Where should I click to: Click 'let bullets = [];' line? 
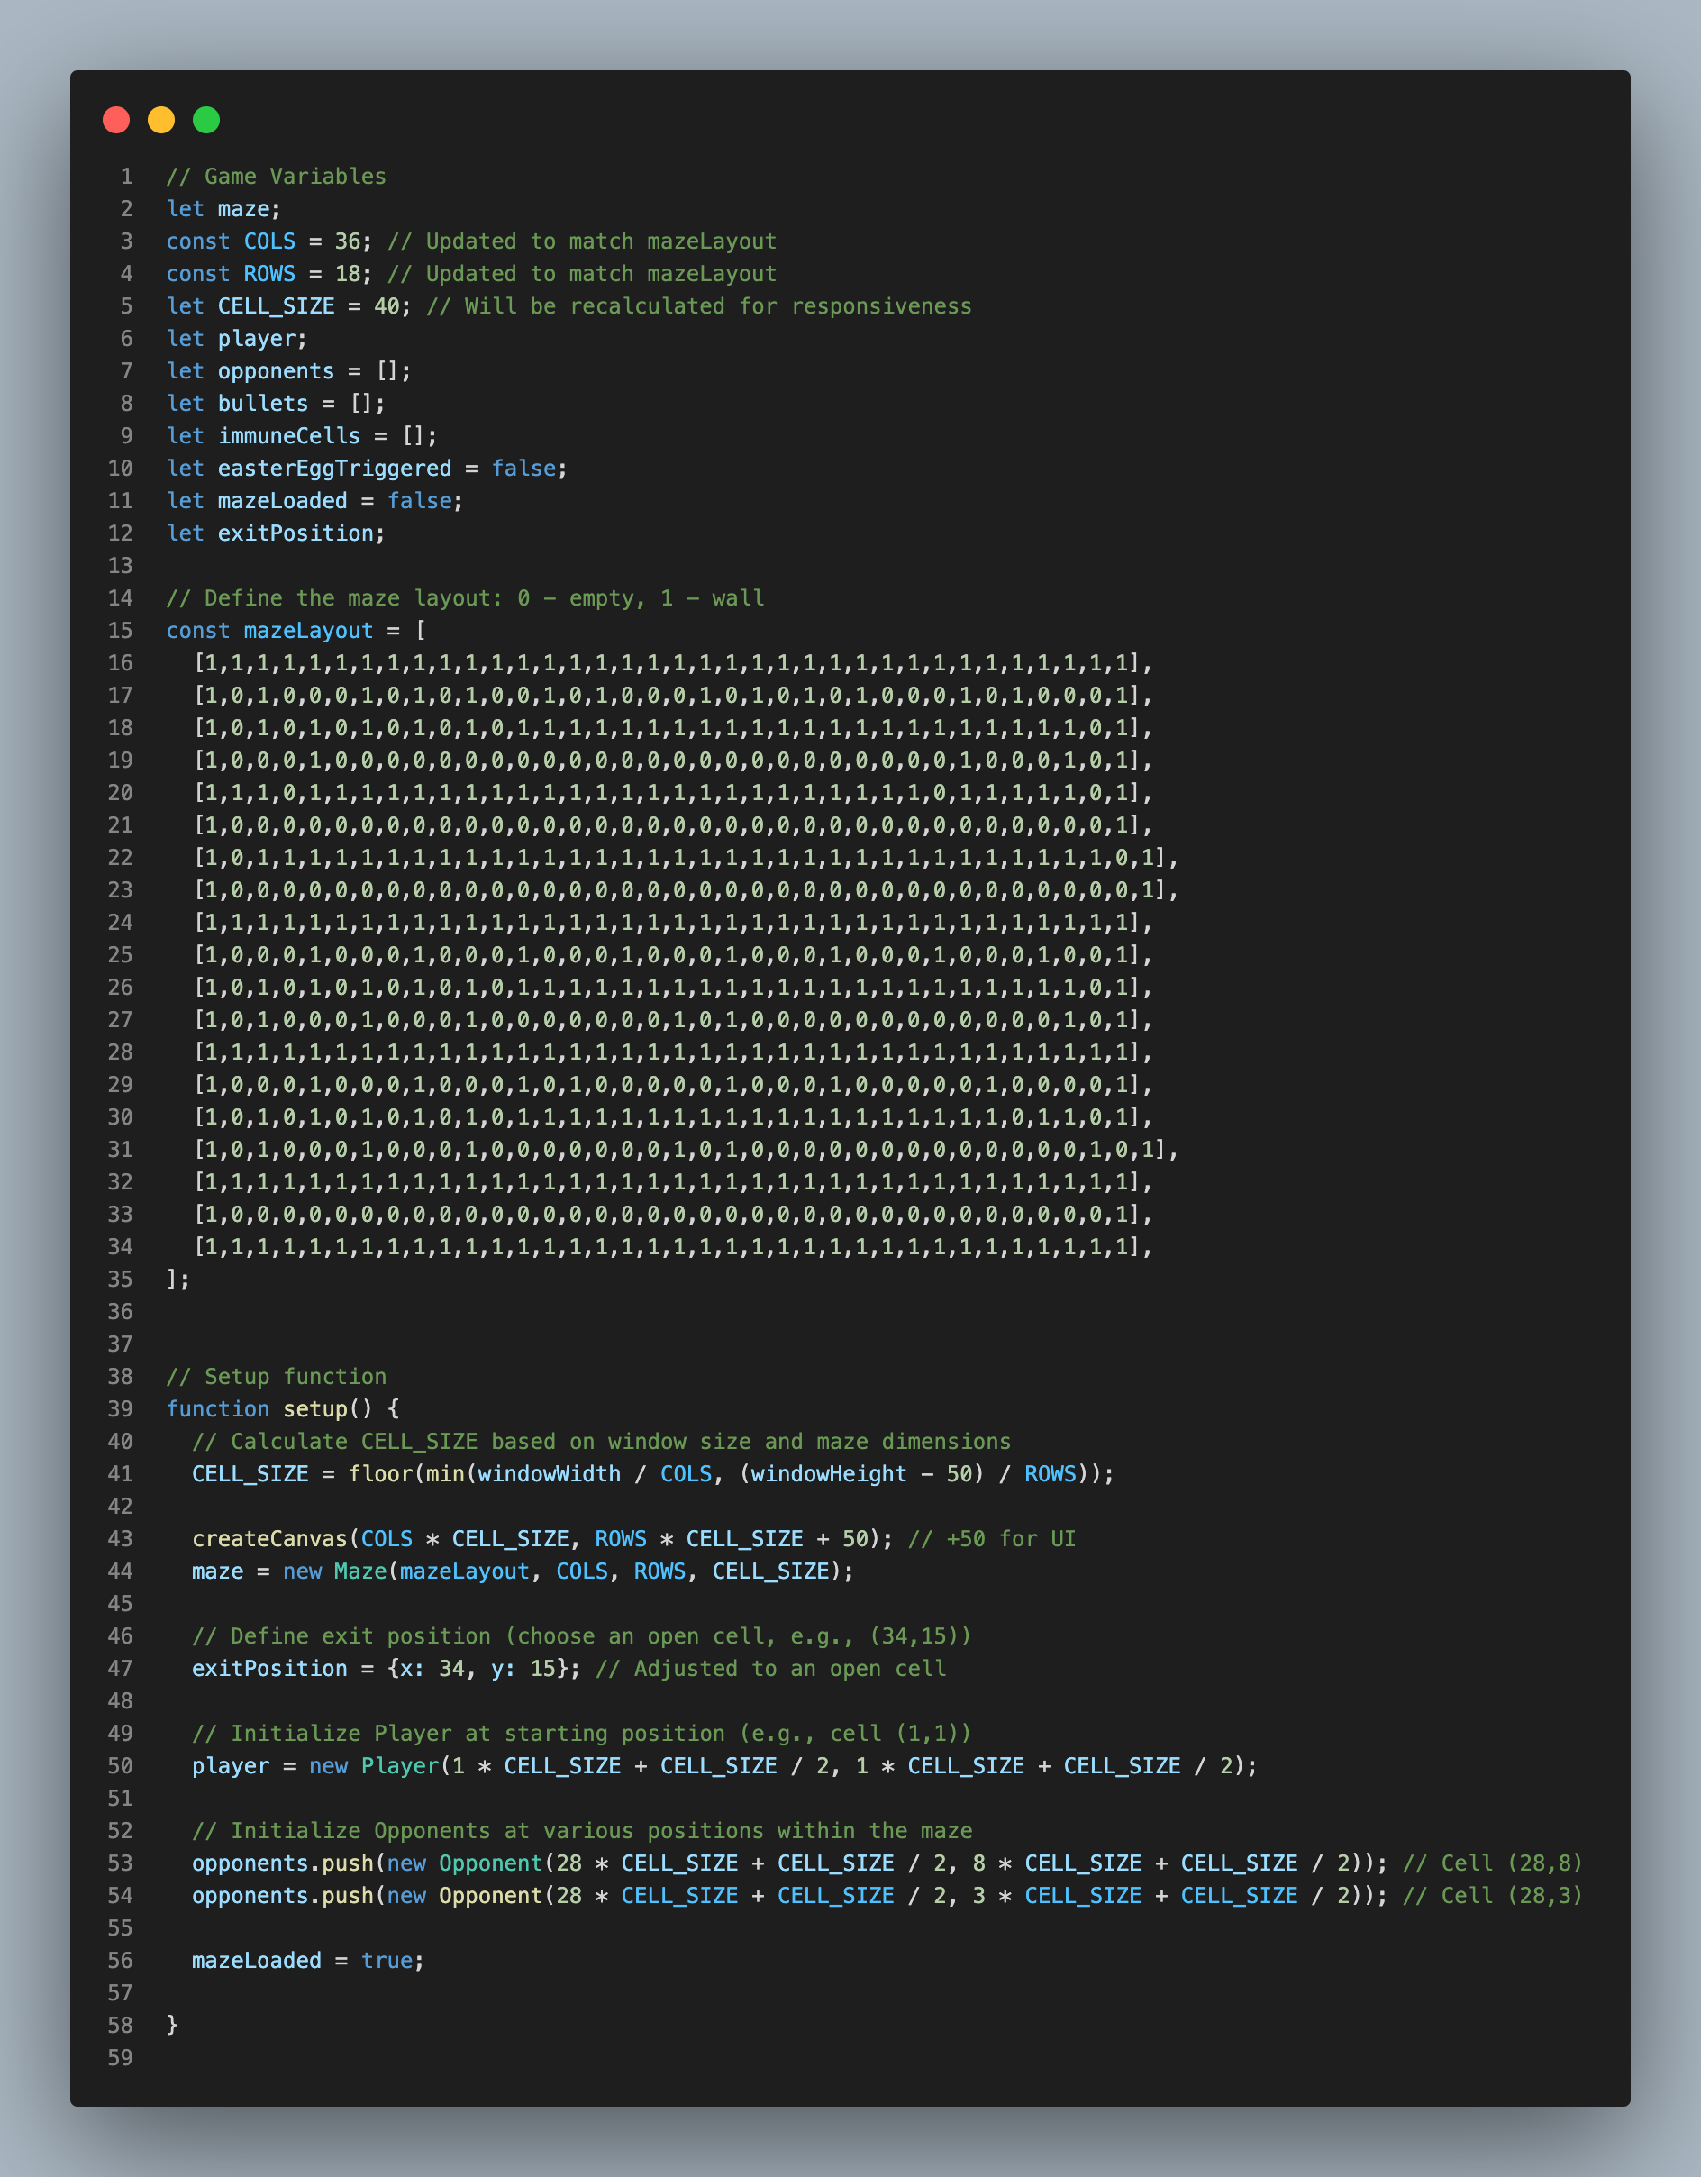pyautogui.click(x=276, y=404)
